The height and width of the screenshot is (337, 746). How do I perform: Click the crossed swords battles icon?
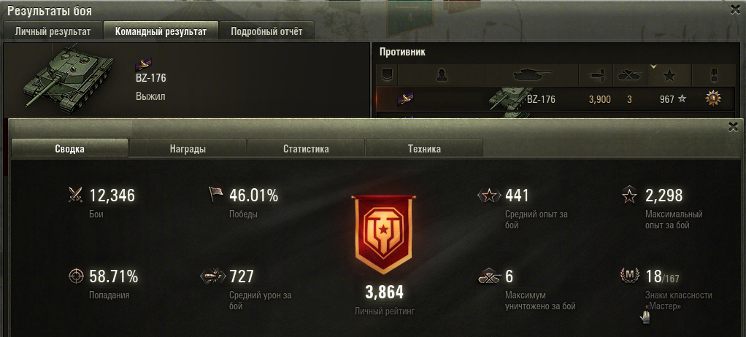click(76, 195)
